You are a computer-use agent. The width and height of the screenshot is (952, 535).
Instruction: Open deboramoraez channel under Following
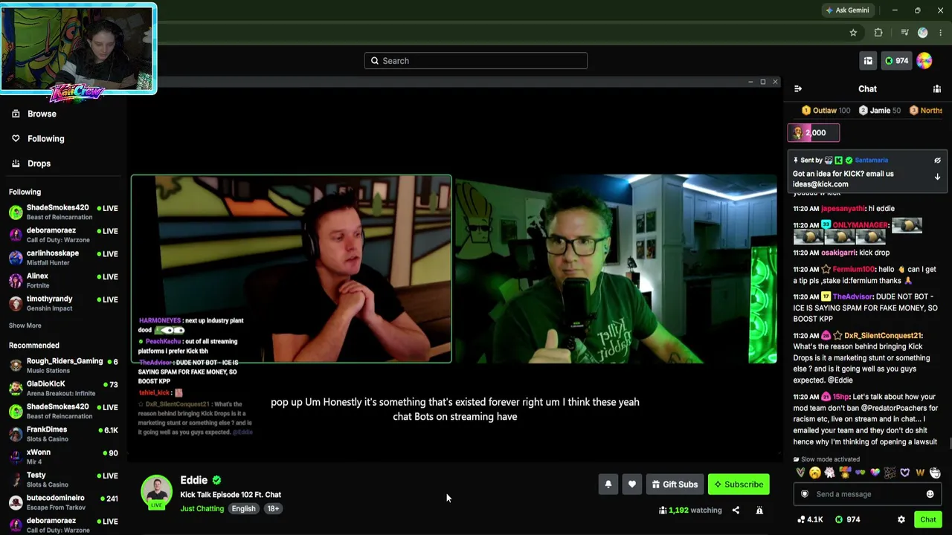[63, 235]
